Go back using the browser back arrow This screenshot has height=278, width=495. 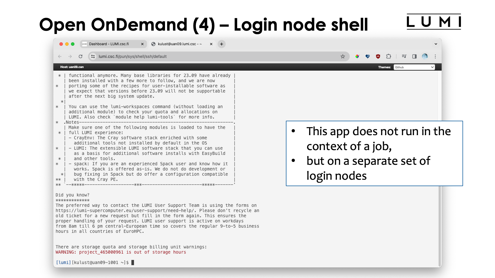(60, 56)
